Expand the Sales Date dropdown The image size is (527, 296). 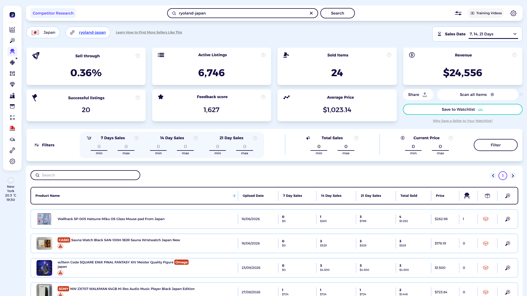pyautogui.click(x=493, y=34)
